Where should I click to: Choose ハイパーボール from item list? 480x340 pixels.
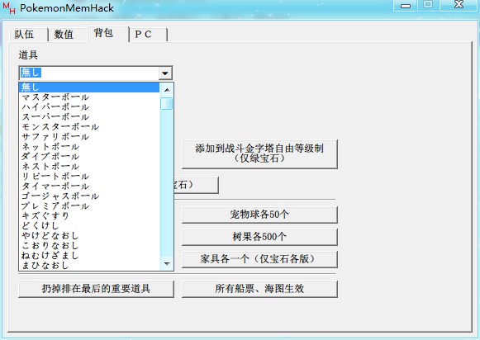click(90, 107)
